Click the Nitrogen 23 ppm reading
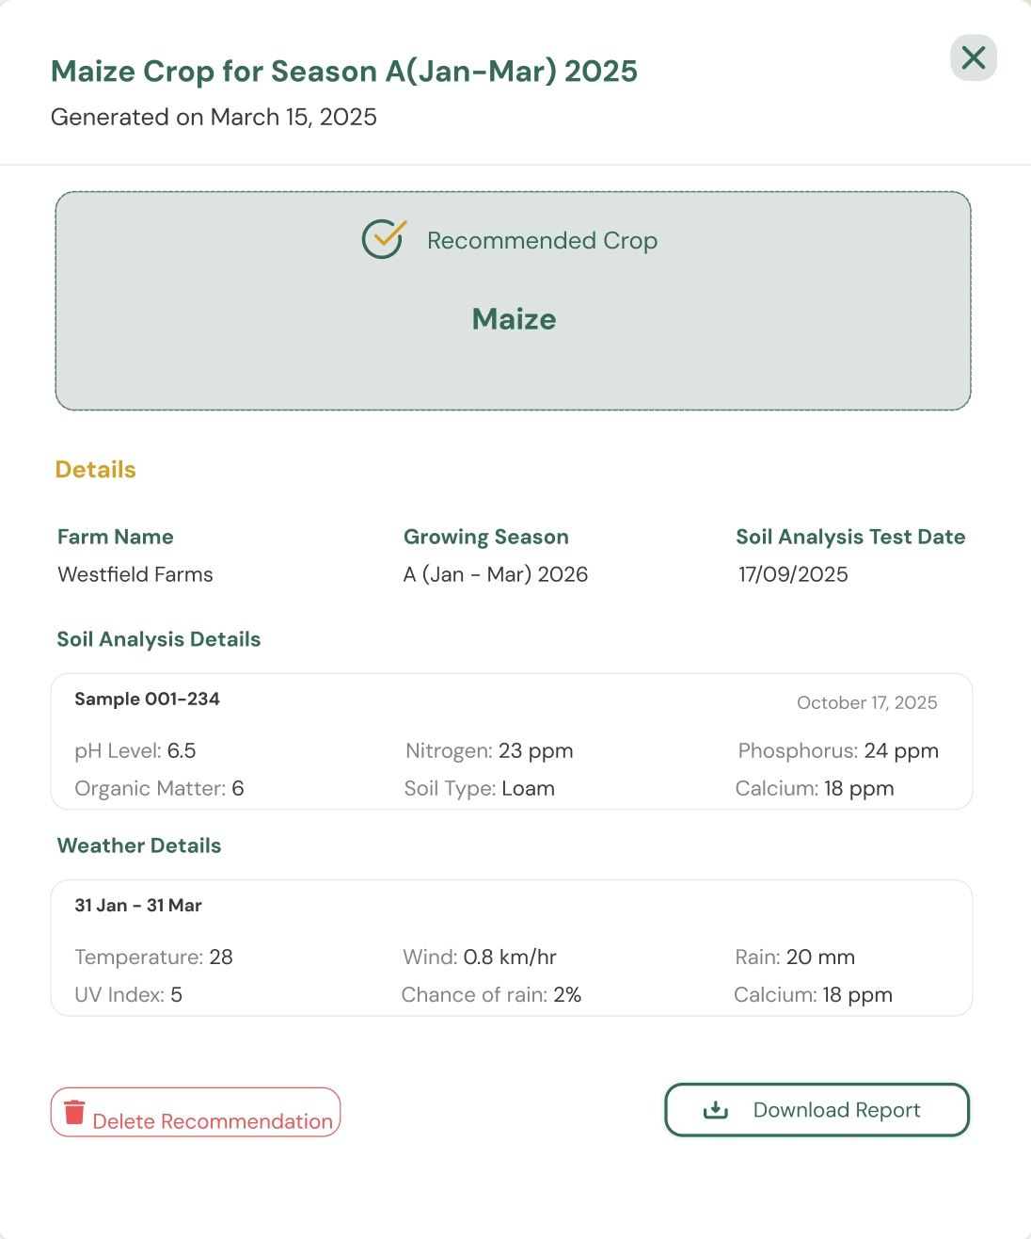The width and height of the screenshot is (1031, 1239). (489, 750)
